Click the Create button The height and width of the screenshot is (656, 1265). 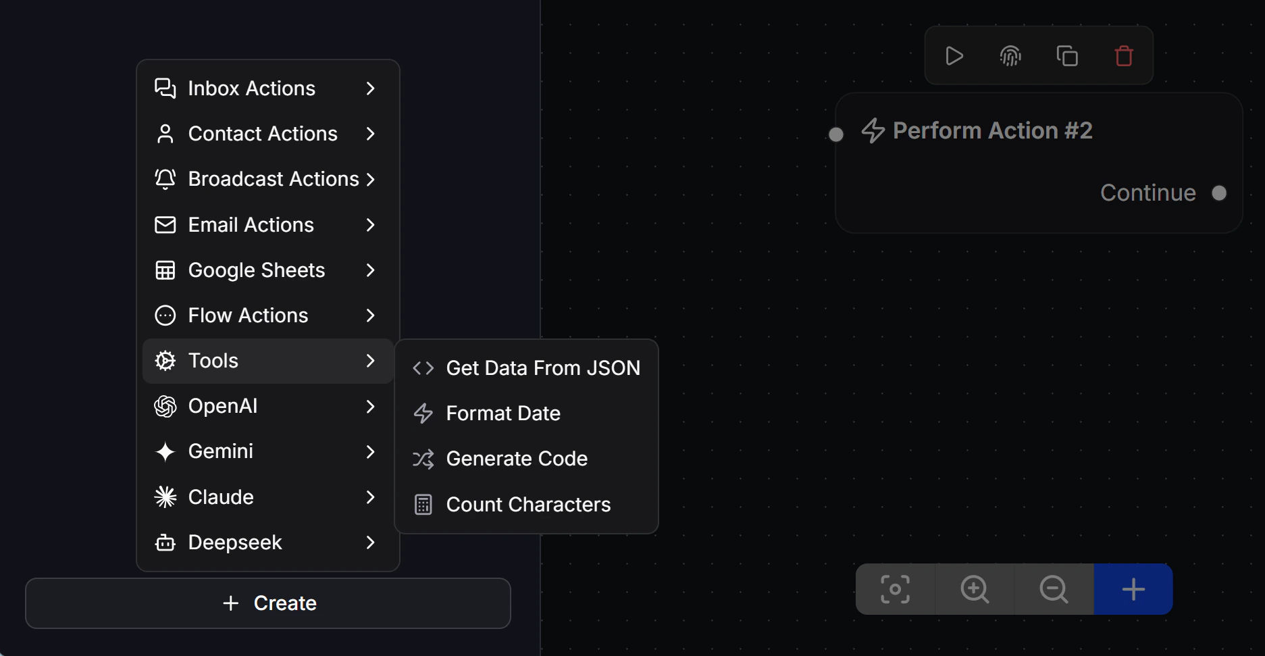click(268, 603)
